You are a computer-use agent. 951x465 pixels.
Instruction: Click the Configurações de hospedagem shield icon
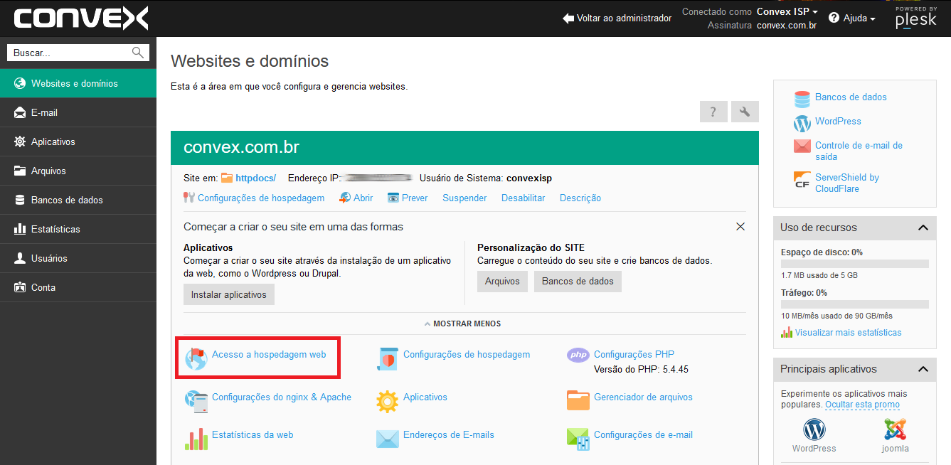click(387, 359)
